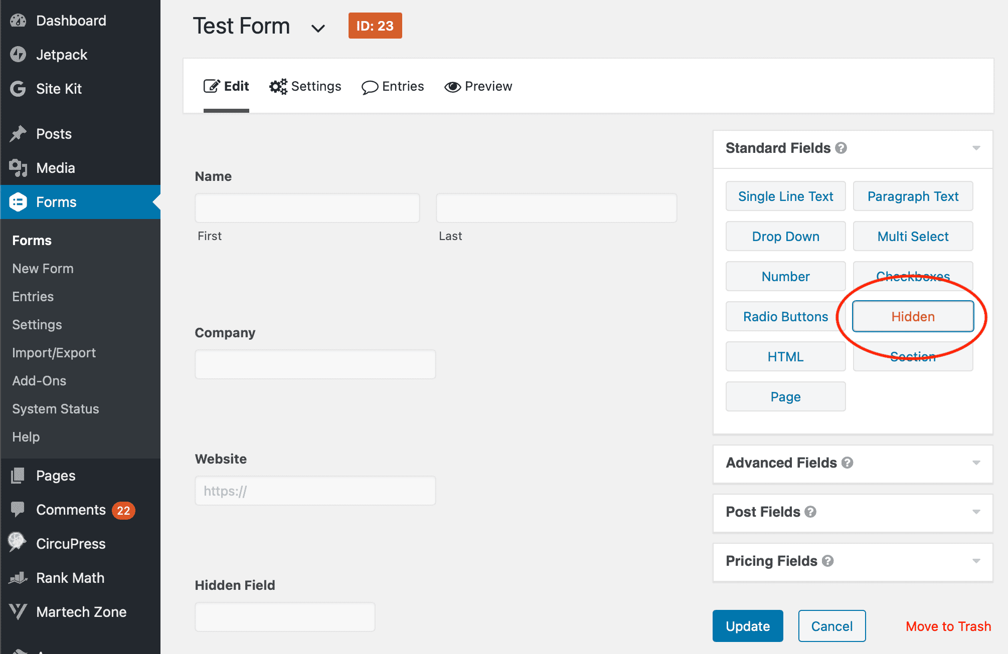The height and width of the screenshot is (654, 1008).
Task: Click the Update button
Action: click(748, 626)
